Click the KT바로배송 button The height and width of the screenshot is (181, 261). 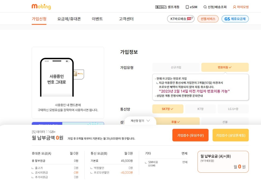[x=181, y=19]
